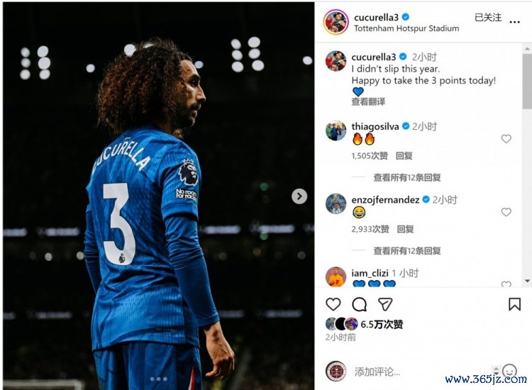The width and height of the screenshot is (532, 390).
Task: Reply to thiagosilva's comment via 回复
Action: 404,156
